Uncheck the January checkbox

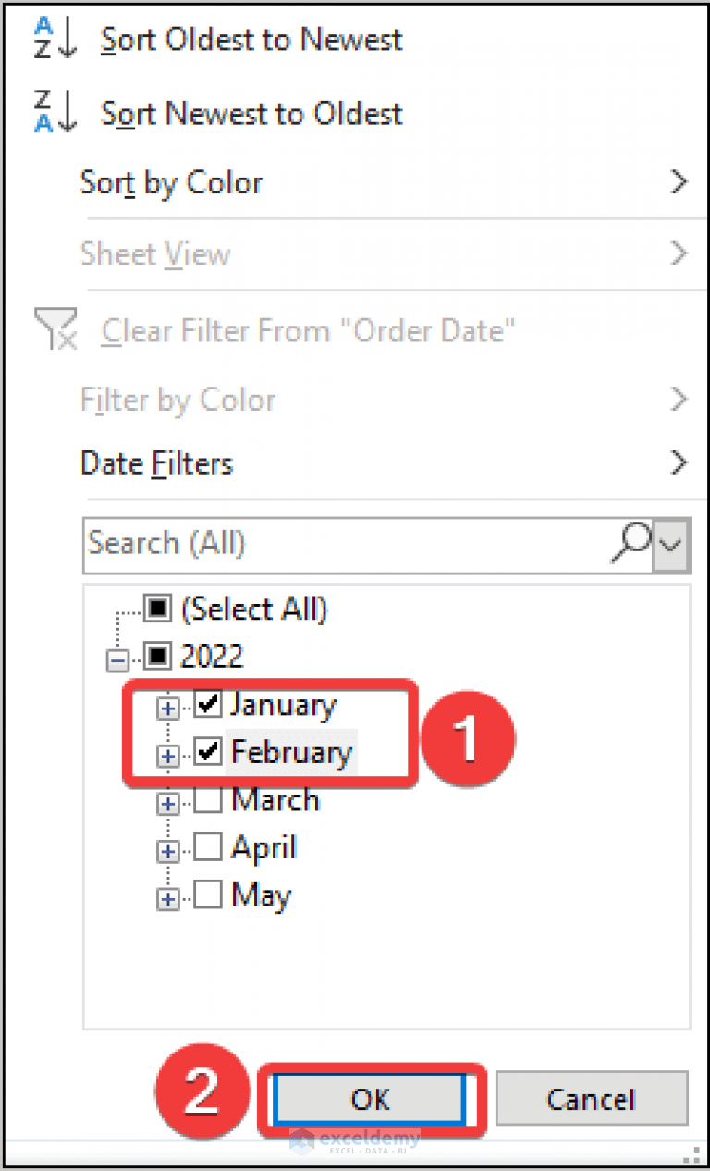207,704
